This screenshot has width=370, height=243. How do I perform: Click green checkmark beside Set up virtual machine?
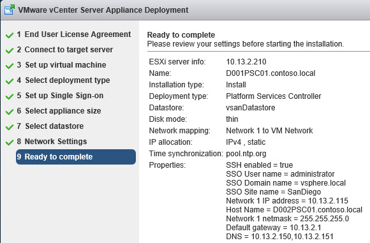click(x=10, y=66)
